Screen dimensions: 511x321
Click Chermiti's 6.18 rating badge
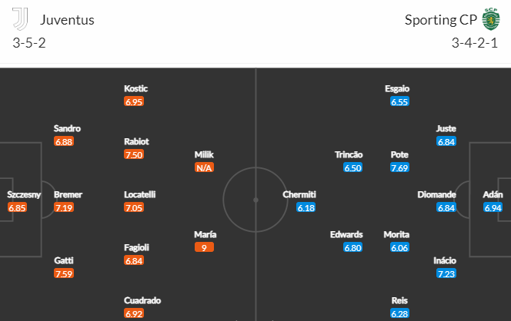(306, 207)
